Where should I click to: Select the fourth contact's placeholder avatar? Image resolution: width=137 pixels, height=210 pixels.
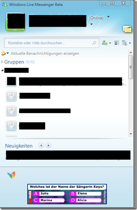pyautogui.click(x=11, y=125)
